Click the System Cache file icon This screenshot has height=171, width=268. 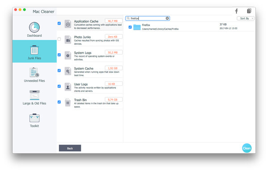(x=68, y=71)
